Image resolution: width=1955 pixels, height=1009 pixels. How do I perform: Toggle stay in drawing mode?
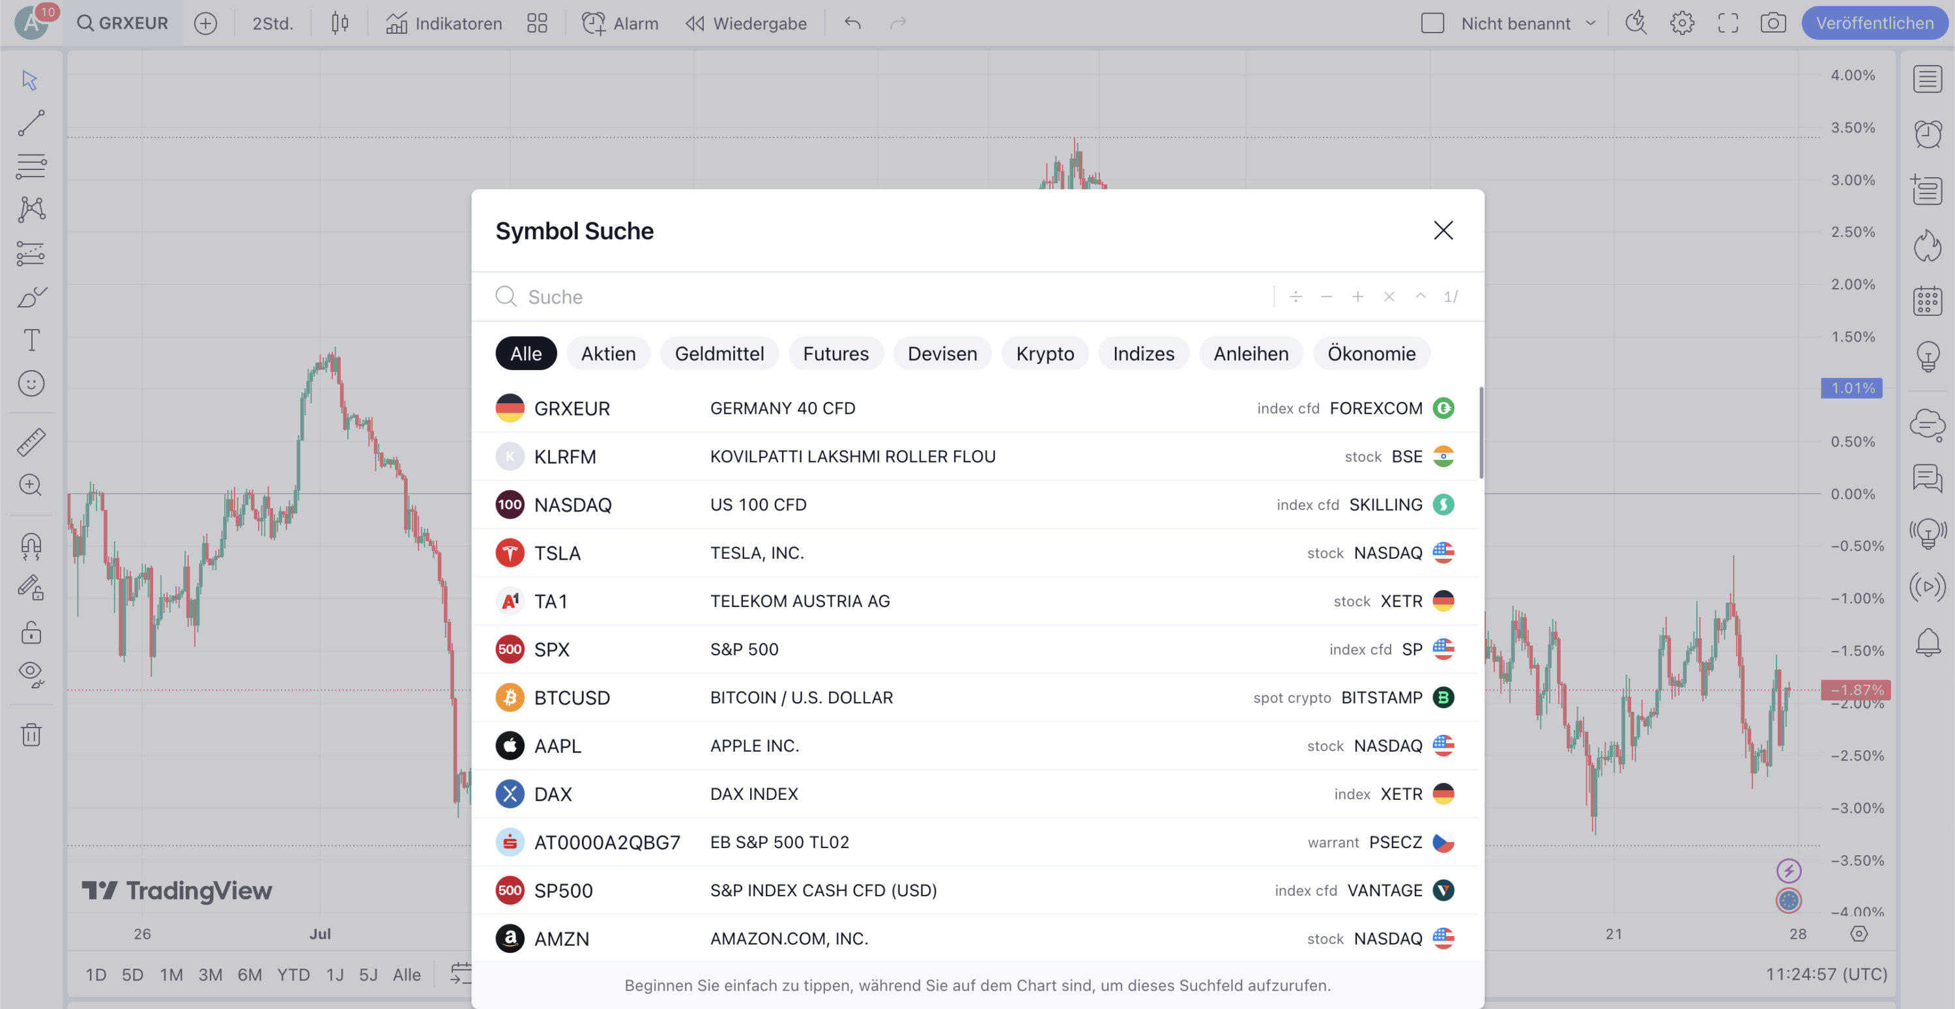coord(31,588)
